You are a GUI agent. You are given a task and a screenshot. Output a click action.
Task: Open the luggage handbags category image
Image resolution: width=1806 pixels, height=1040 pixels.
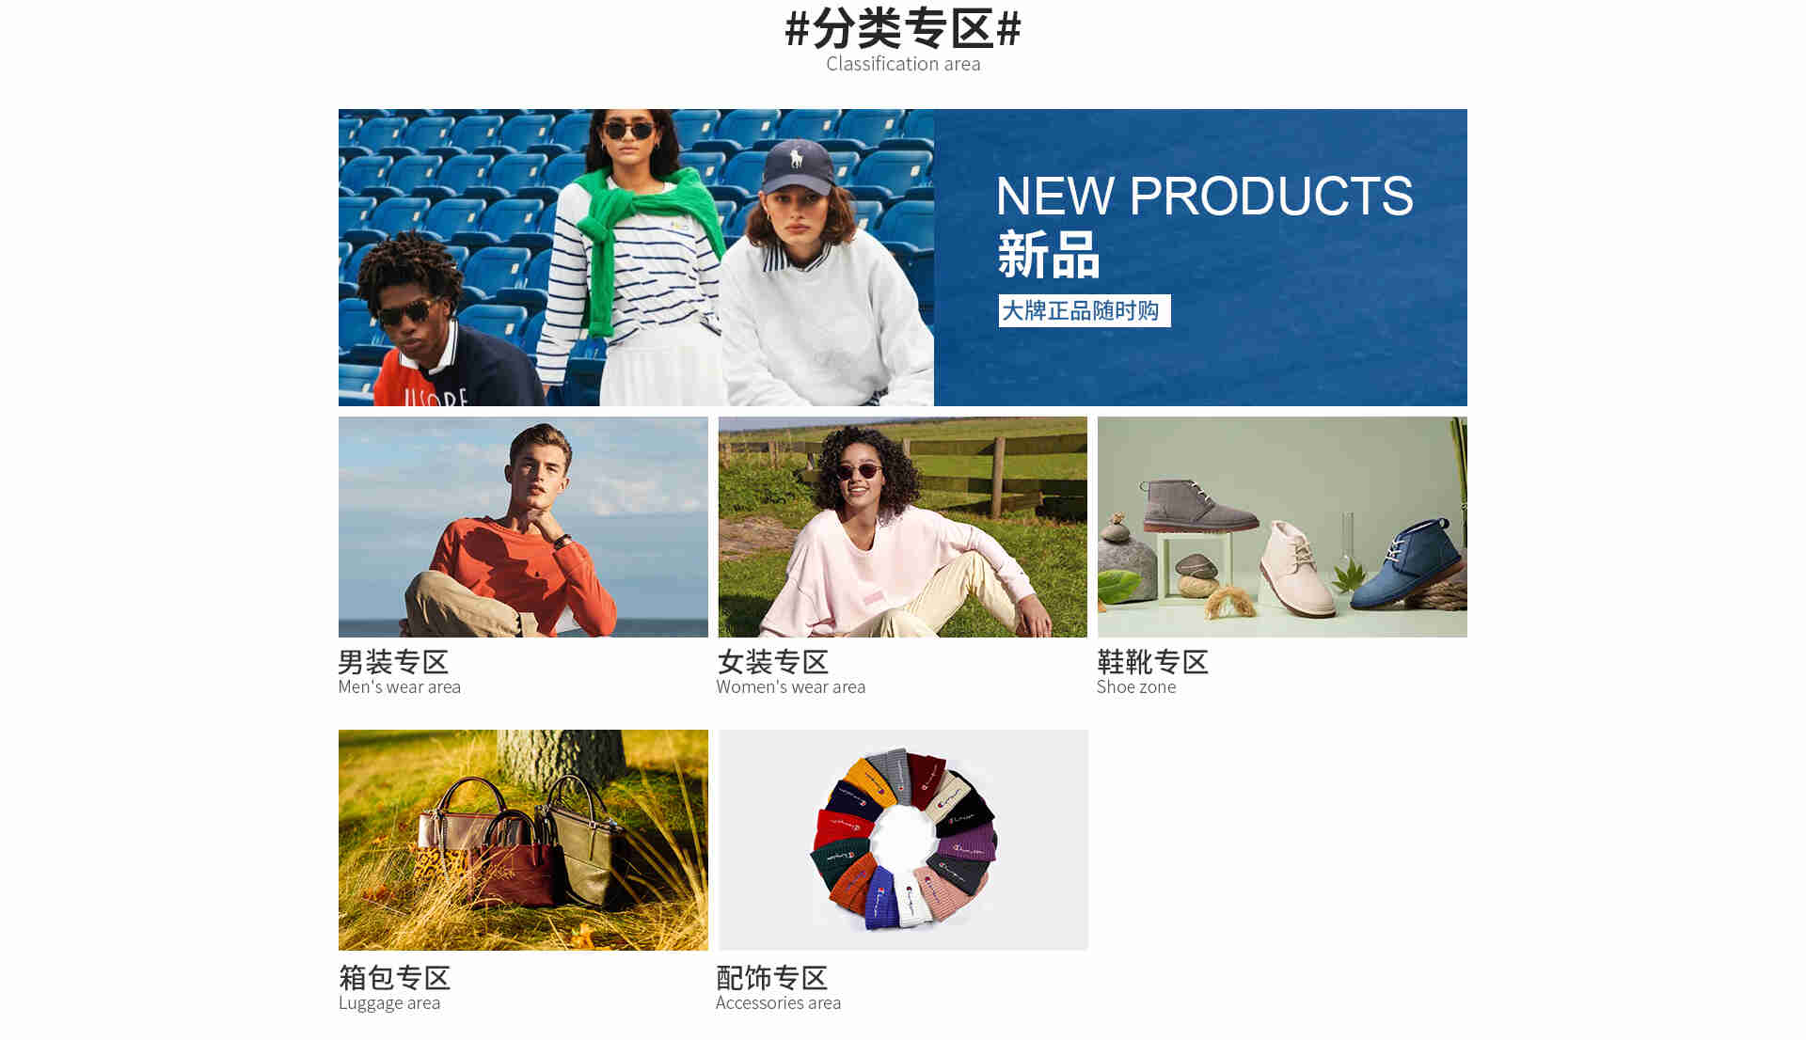click(523, 840)
